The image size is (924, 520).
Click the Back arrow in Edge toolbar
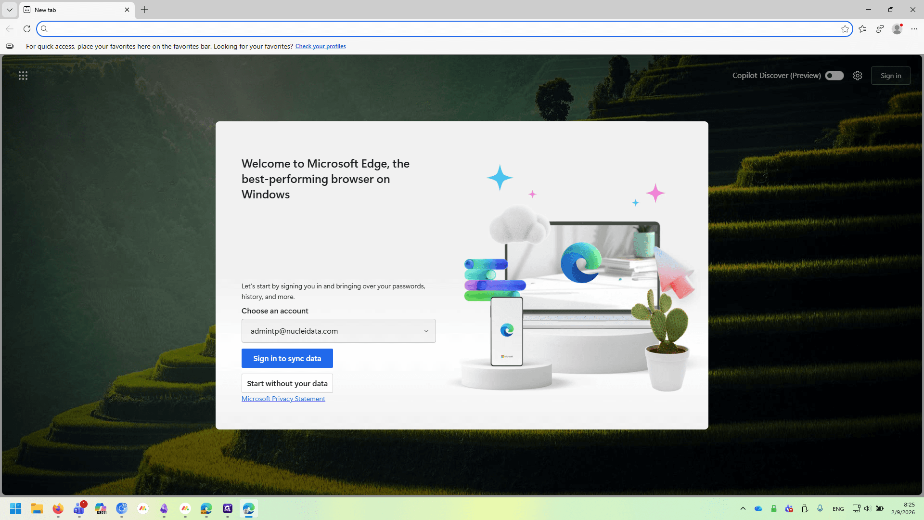pos(10,29)
